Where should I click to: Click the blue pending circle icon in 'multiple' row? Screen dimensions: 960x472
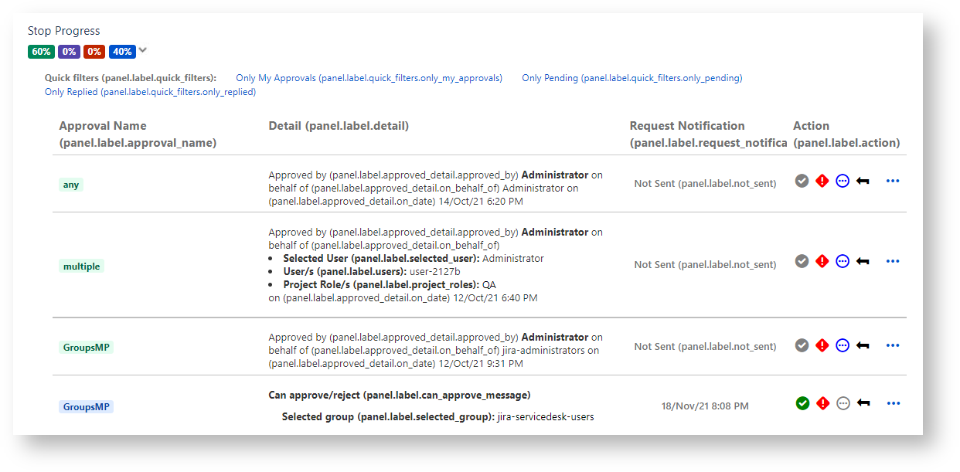[x=843, y=261]
